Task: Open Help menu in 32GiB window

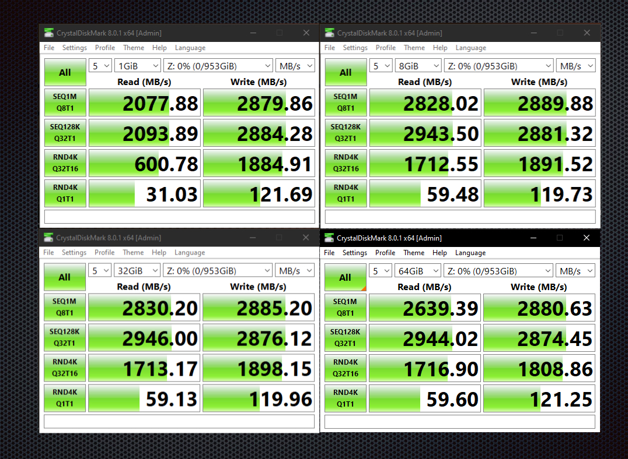Action: (159, 252)
